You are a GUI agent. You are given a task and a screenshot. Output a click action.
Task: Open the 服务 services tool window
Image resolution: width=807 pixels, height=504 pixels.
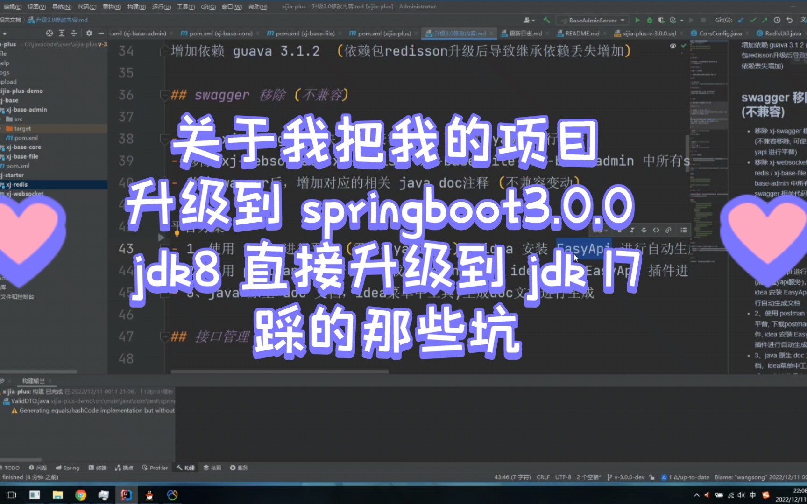239,468
